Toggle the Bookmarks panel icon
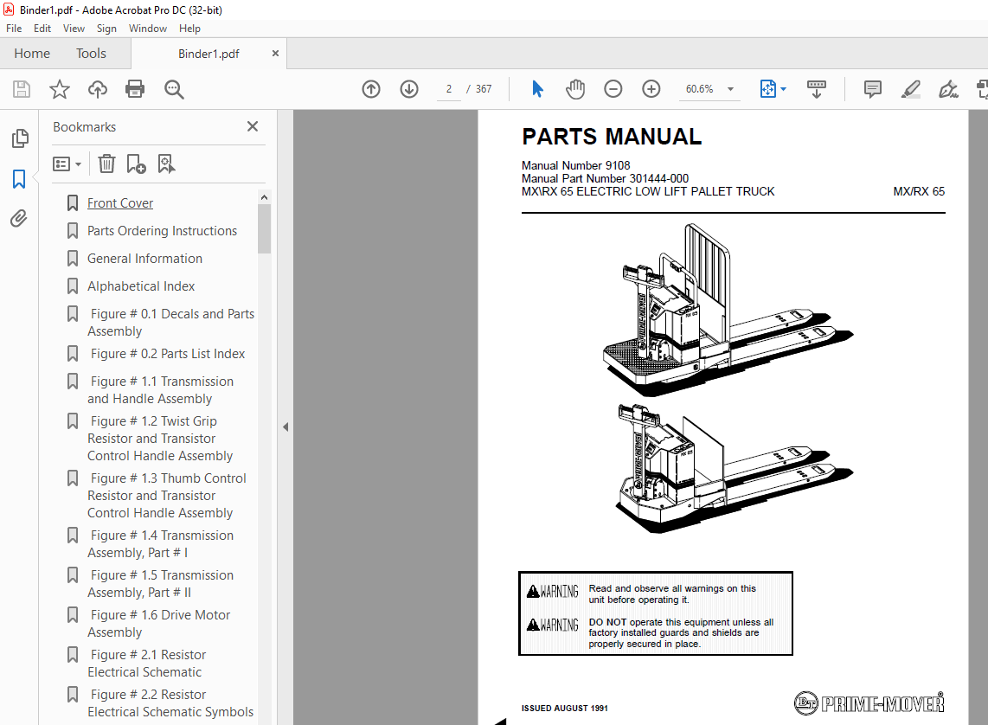This screenshot has height=725, width=988. point(19,179)
